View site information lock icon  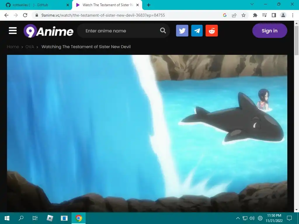(37, 15)
